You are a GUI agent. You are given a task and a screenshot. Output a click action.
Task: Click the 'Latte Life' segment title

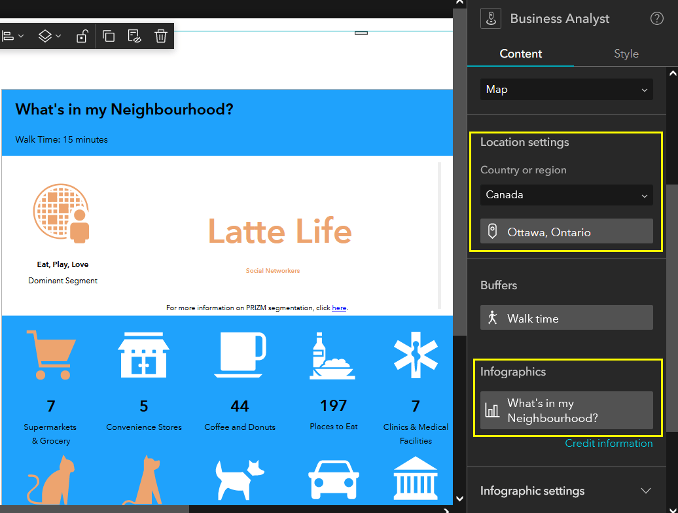(x=280, y=231)
